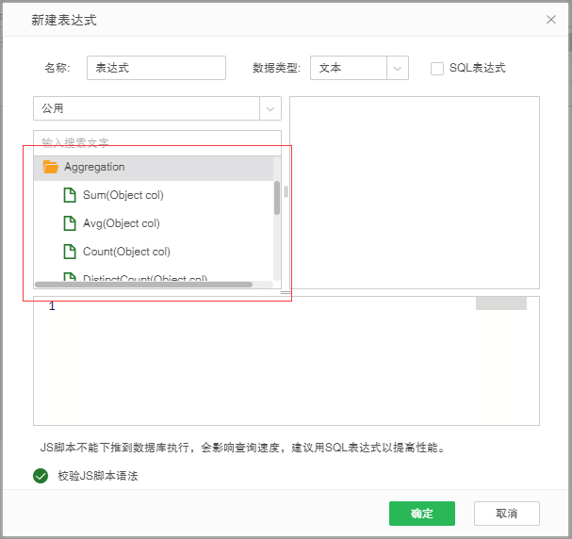Open the 数据类型 dropdown arrow
Image resolution: width=572 pixels, height=539 pixels.
coord(398,68)
